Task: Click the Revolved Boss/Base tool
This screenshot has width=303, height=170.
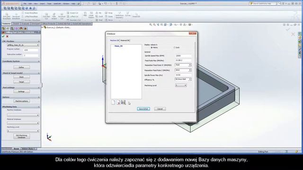Action: click(x=16, y=16)
